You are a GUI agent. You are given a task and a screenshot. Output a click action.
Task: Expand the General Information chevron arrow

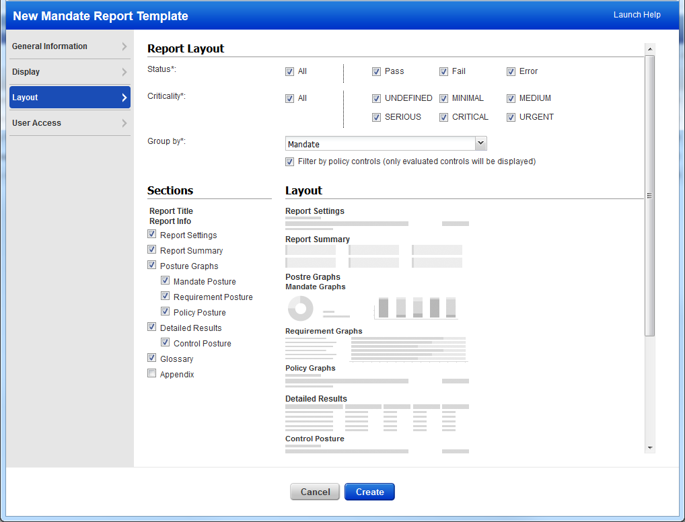pyautogui.click(x=125, y=46)
